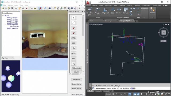Open the Top - View dropdown
This screenshot has height=96, width=171.
coord(8,58)
